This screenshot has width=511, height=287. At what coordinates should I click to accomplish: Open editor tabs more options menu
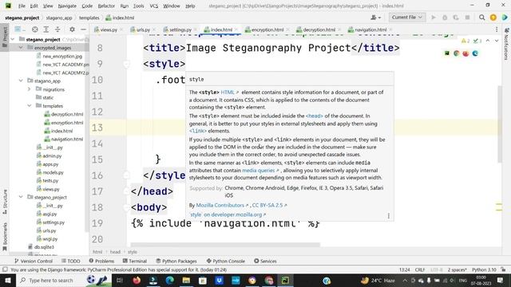[x=497, y=29]
